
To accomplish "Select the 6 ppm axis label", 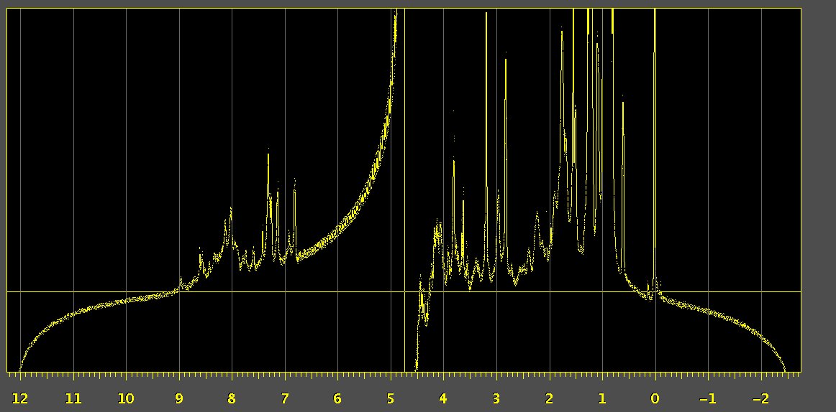I will [x=337, y=399].
